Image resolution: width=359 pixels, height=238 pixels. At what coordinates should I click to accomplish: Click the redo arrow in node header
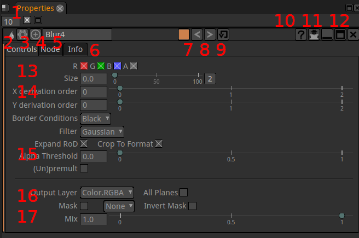210,34
